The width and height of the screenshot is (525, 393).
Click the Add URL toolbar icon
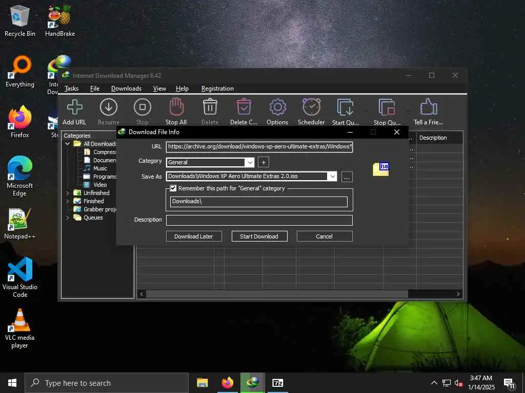(x=74, y=107)
